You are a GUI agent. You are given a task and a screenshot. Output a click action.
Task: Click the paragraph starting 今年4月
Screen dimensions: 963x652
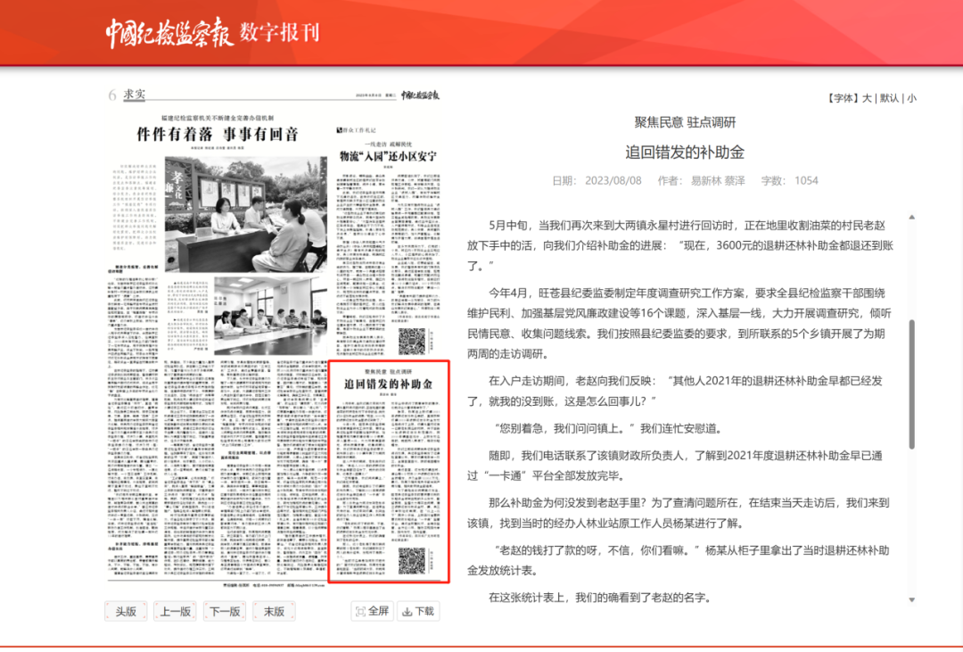click(679, 323)
